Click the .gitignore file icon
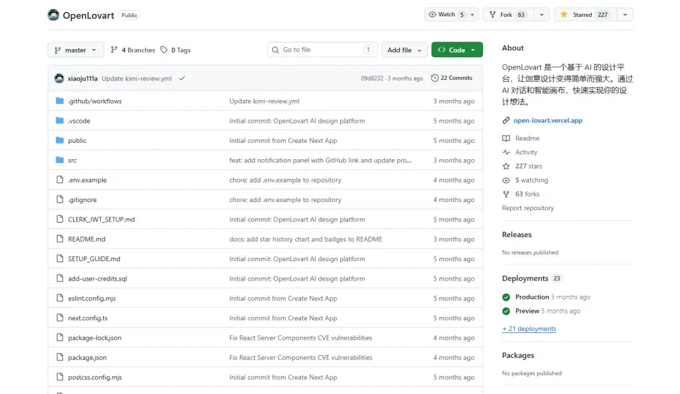Image resolution: width=680 pixels, height=394 pixels. (x=60, y=200)
